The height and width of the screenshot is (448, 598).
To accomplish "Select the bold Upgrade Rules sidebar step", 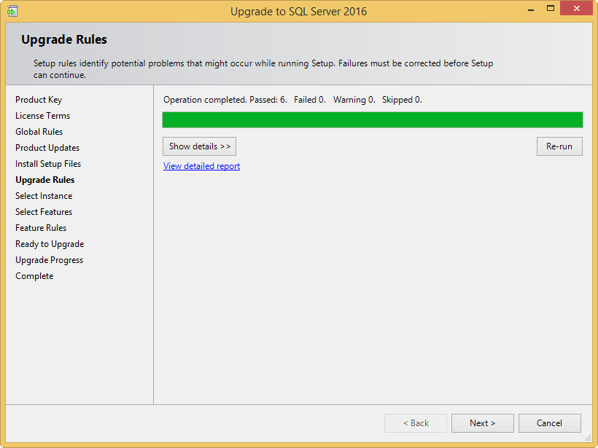I will coord(45,180).
